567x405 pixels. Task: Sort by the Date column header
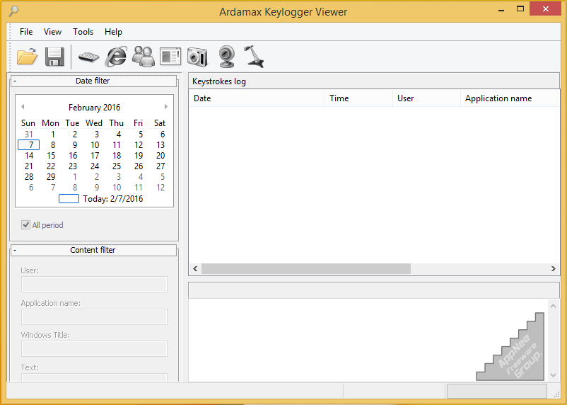click(x=257, y=98)
